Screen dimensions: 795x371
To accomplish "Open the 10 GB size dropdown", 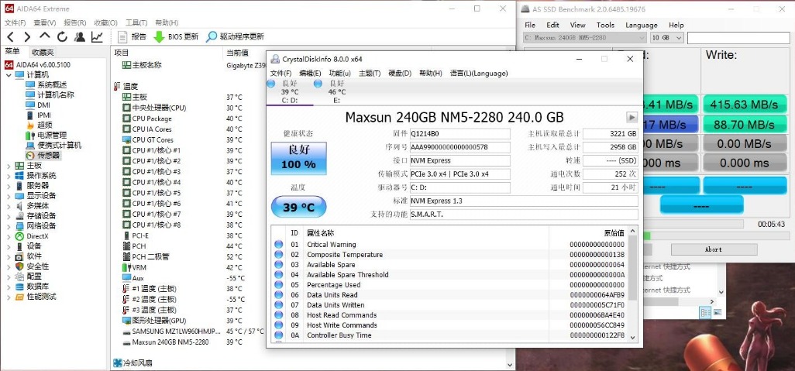I will tap(666, 37).
